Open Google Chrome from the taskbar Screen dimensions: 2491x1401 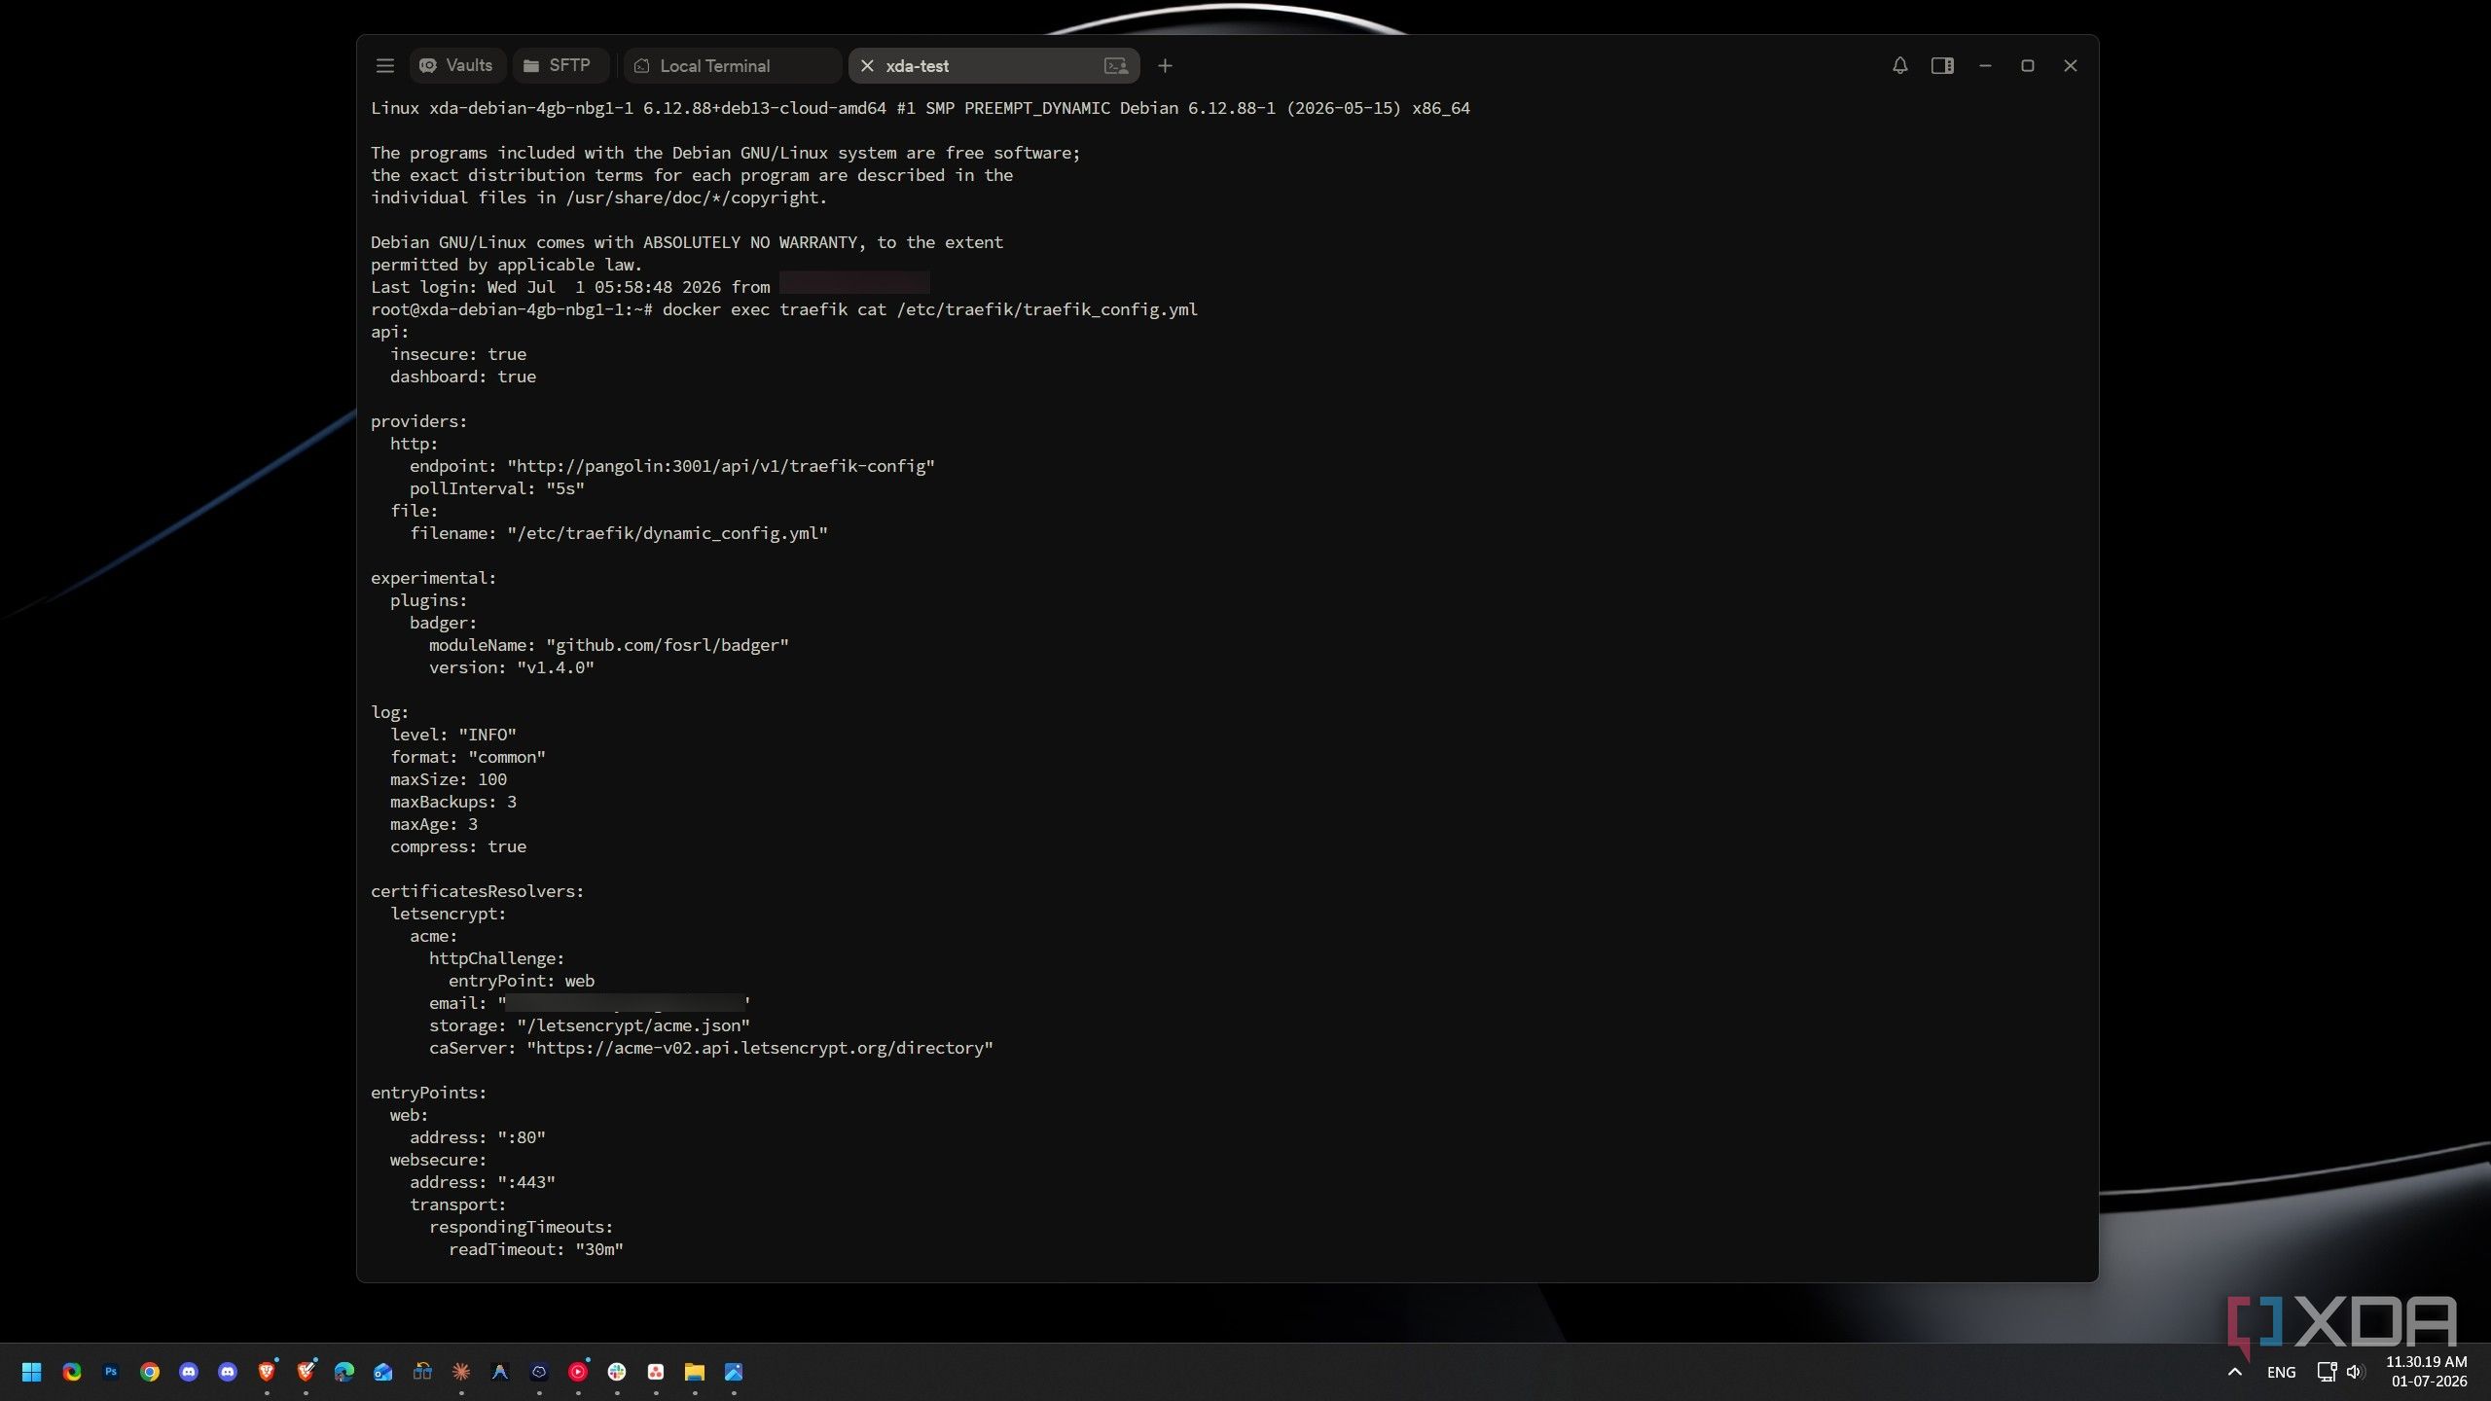coord(150,1372)
